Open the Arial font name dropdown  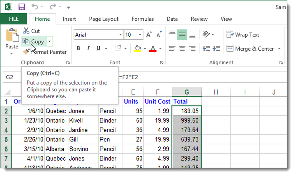point(120,35)
